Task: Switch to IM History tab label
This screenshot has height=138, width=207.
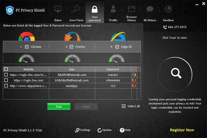Action: (x=150, y=20)
